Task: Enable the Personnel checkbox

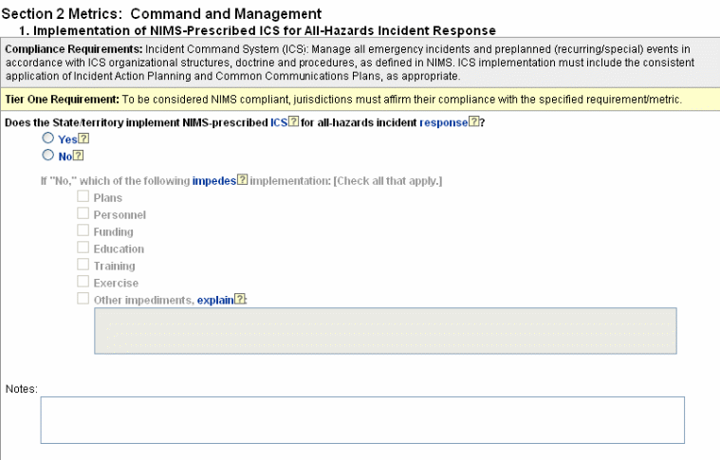Action: pos(83,214)
